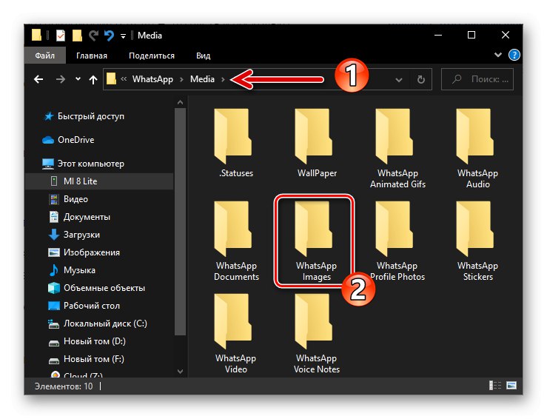547x419 pixels.
Task: Expand the chevron after WhatsApp breadcrumb
Action: (181, 79)
